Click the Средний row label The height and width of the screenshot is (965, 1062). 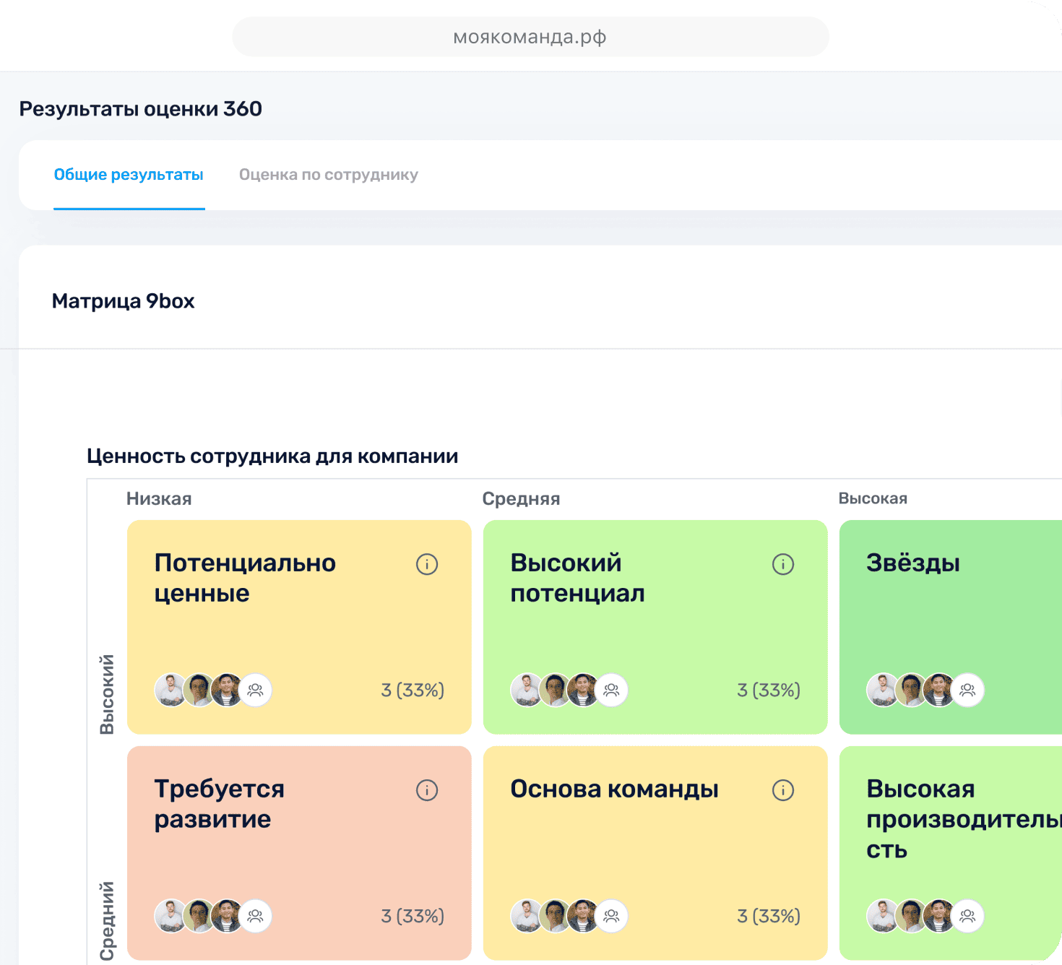pyautogui.click(x=107, y=921)
